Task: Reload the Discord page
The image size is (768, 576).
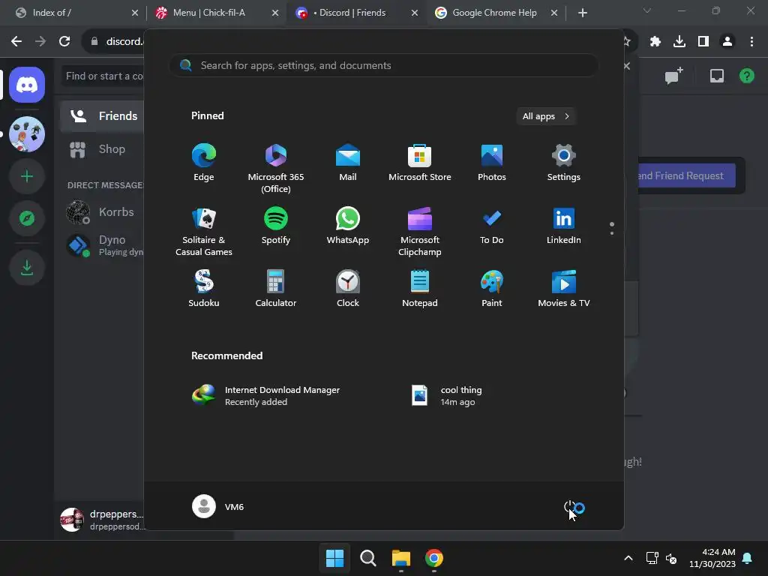Action: click(64, 42)
